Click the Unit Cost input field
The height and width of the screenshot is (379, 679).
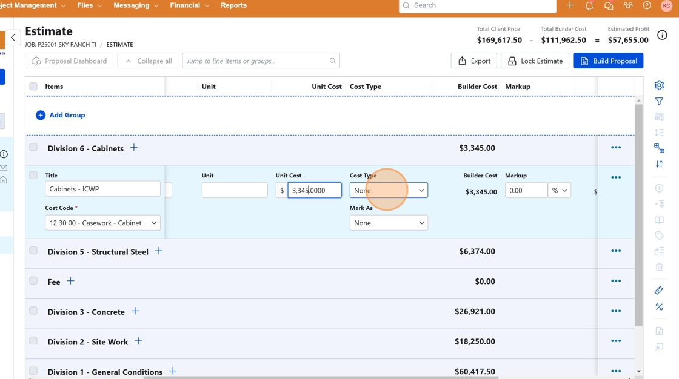point(315,190)
